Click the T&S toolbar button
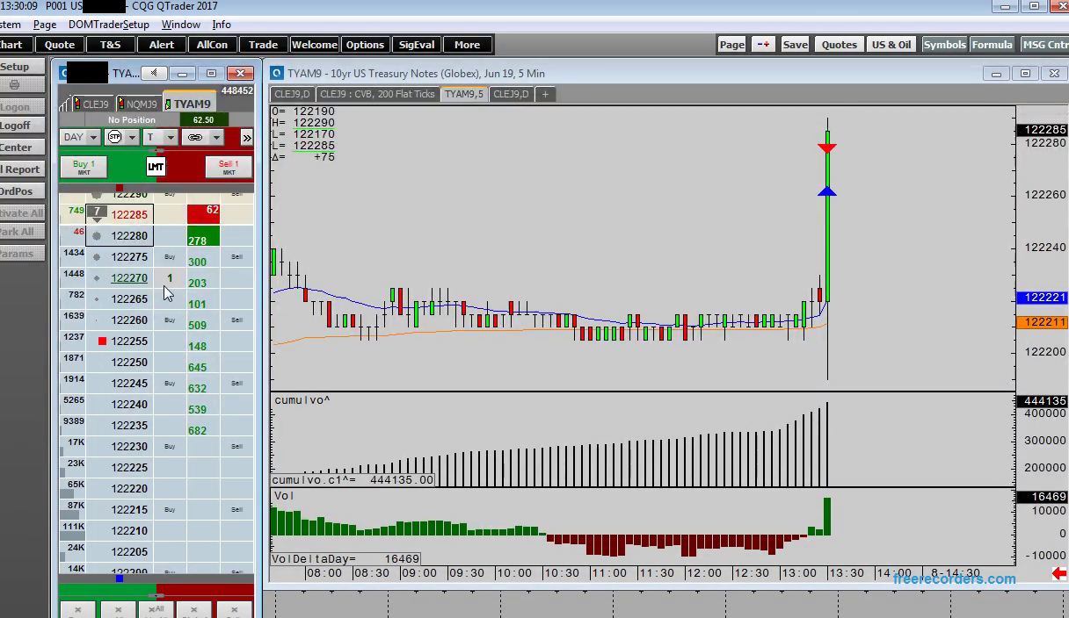This screenshot has width=1069, height=618. coord(110,45)
